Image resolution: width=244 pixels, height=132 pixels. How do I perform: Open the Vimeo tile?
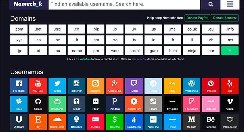click(x=230, y=104)
